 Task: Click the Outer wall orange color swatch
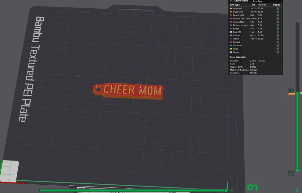[231, 12]
